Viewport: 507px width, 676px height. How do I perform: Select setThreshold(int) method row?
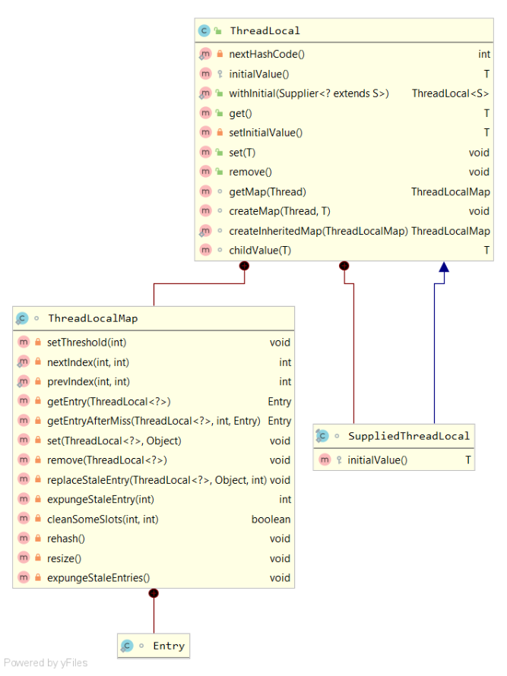[x=154, y=343]
